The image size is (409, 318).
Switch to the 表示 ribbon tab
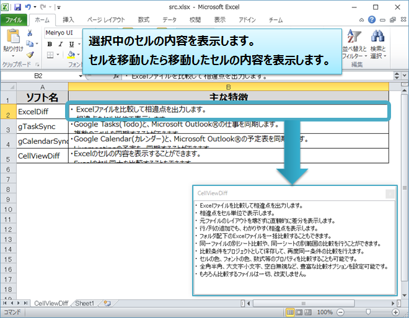pos(220,20)
